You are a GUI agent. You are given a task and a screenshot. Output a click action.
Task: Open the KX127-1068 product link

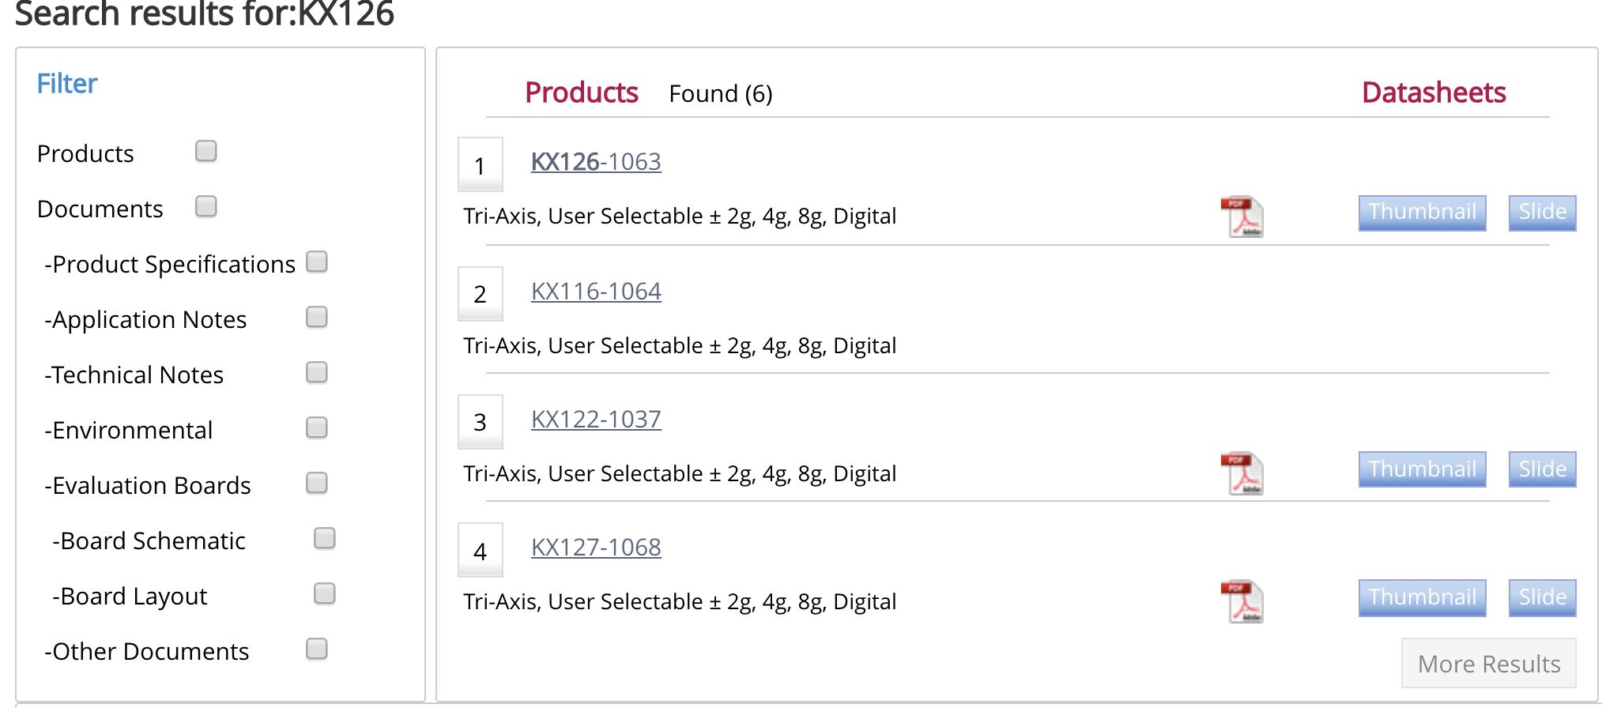[x=596, y=548]
